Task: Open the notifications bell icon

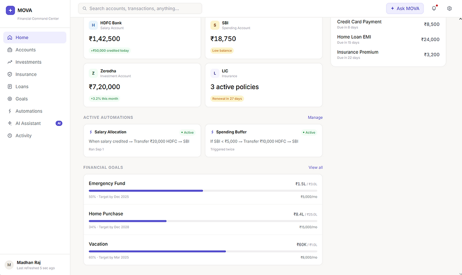Action: coord(434,8)
